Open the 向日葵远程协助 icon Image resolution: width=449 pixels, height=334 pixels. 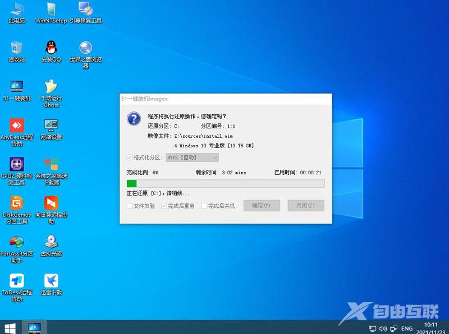click(x=51, y=210)
